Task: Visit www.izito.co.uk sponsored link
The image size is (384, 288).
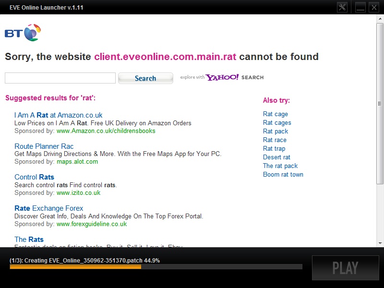Action: coord(78,193)
